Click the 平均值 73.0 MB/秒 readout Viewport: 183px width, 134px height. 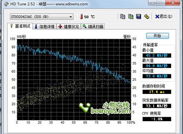coord(157,76)
